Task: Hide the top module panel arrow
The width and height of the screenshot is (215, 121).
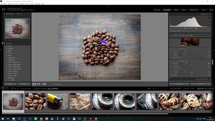Action: tap(107, 6)
